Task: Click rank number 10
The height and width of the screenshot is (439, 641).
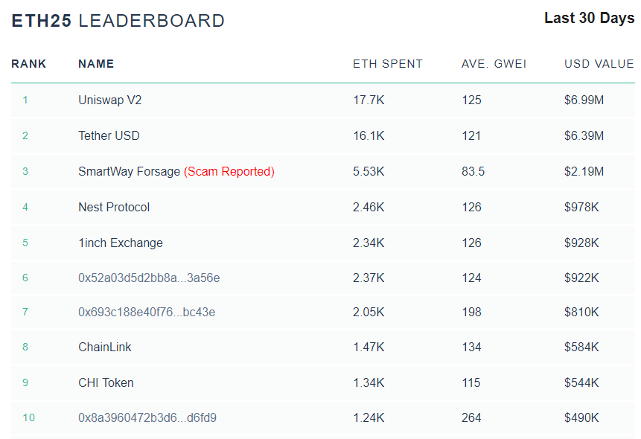Action: click(x=28, y=417)
